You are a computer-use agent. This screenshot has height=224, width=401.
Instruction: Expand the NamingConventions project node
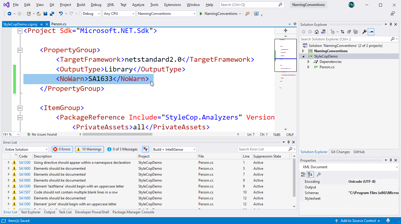(303, 51)
